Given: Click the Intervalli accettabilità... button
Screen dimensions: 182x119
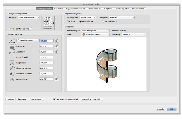Looking at the screenshot, I should click(x=92, y=99).
